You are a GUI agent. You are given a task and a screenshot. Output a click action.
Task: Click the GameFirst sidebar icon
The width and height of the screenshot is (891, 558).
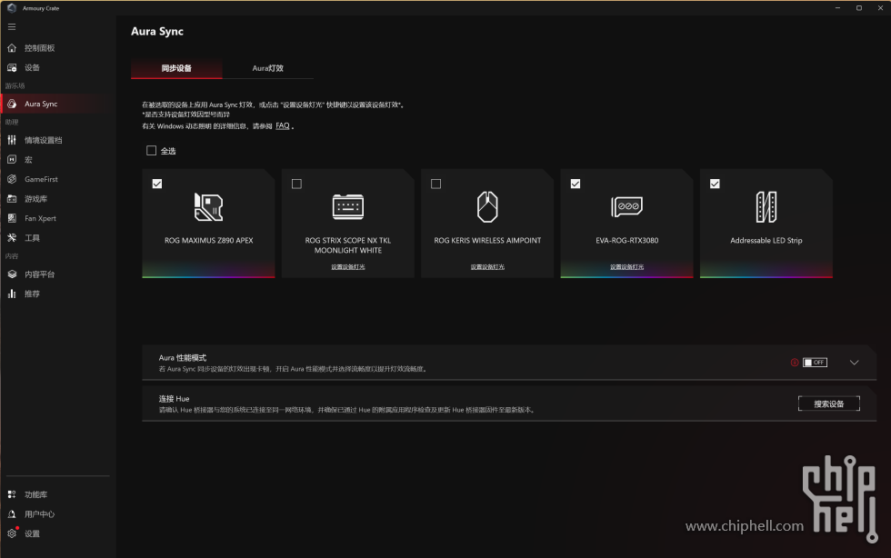point(12,179)
